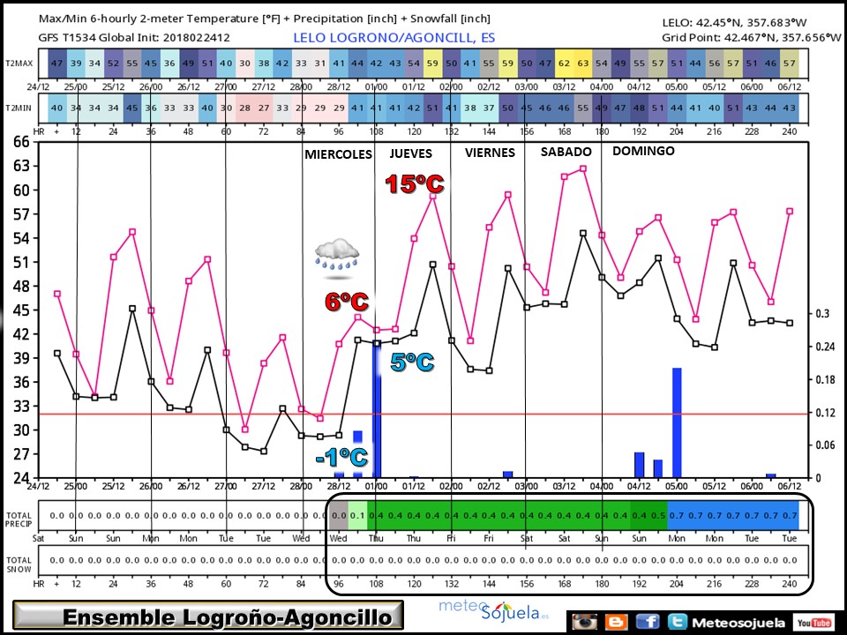Open the orange Blogger icon
Viewport: 847px width, 635px height.
coord(617,622)
